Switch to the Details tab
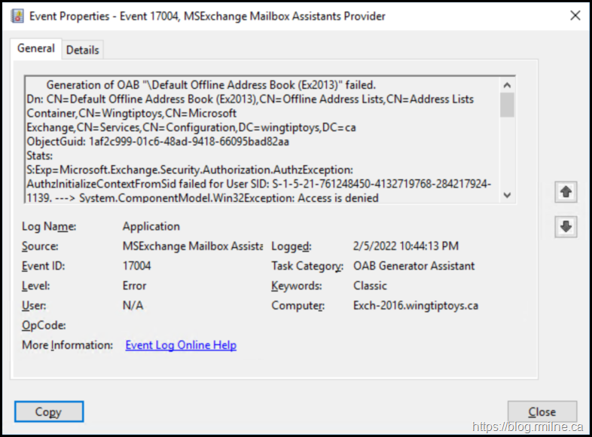592x437 pixels. click(82, 50)
